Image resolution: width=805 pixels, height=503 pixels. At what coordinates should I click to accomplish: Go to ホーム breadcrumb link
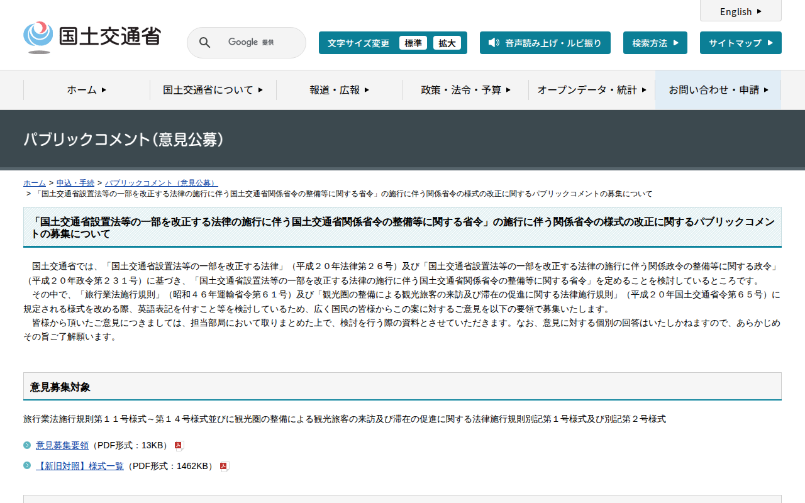[35, 183]
